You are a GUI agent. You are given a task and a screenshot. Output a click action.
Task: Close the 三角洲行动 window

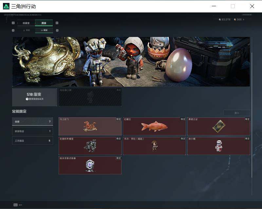tap(252, 6)
